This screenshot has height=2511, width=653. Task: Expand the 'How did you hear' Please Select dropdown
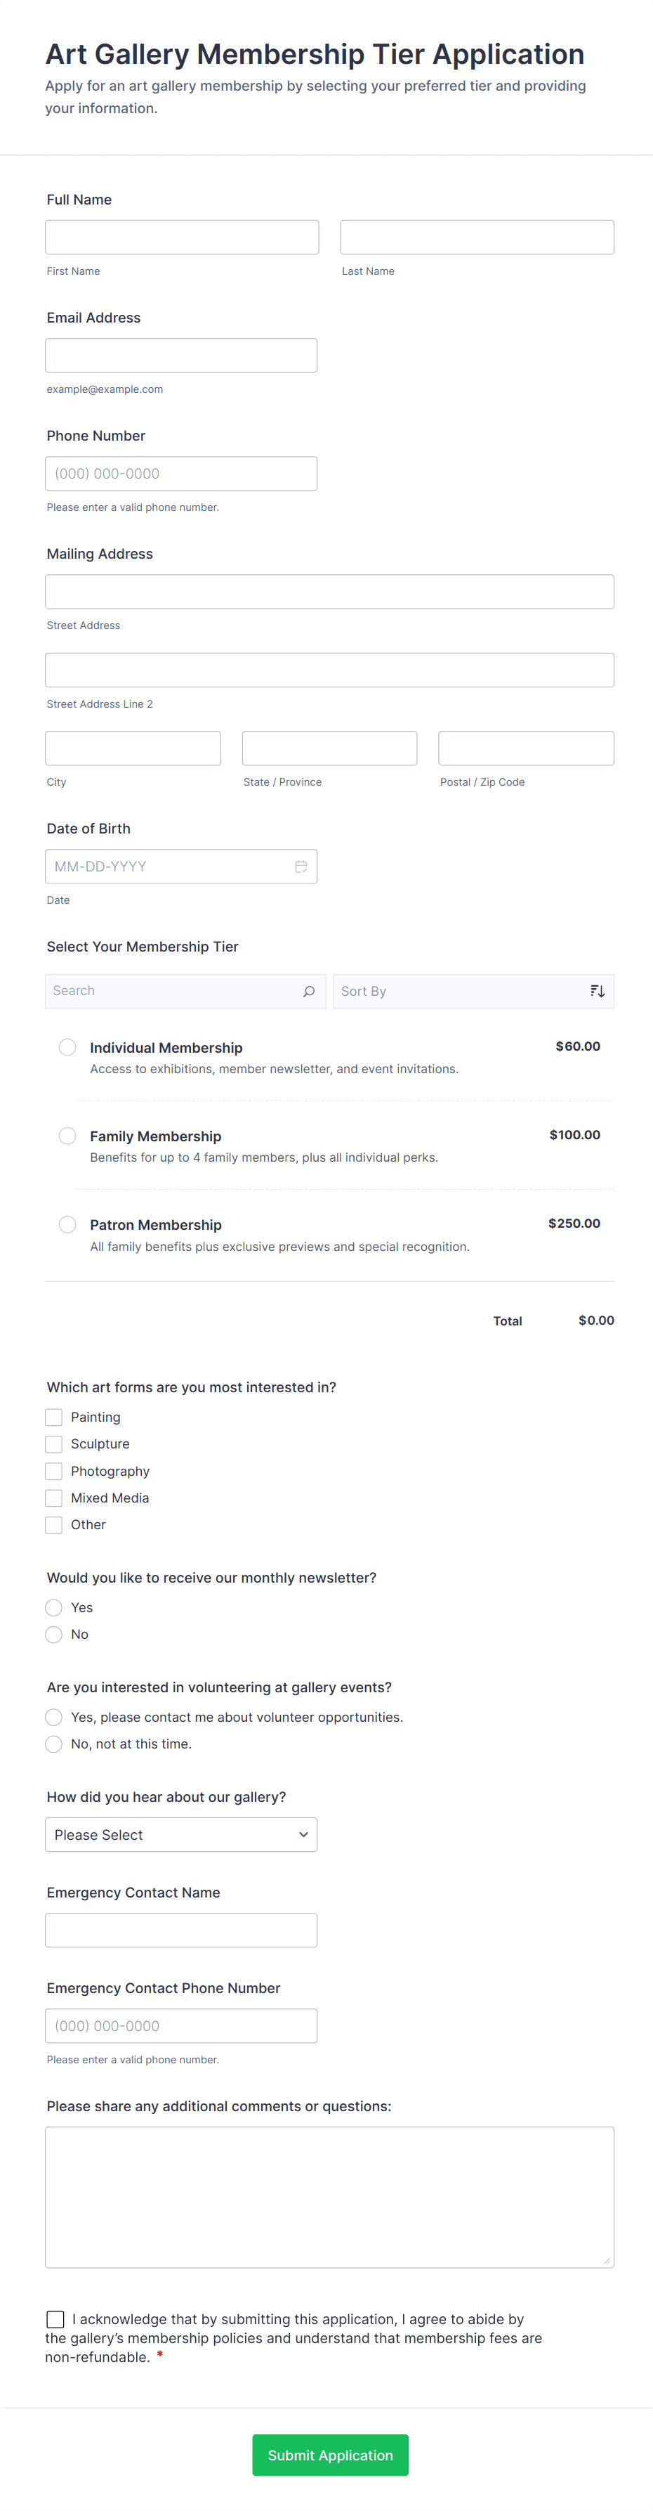pyautogui.click(x=181, y=1834)
